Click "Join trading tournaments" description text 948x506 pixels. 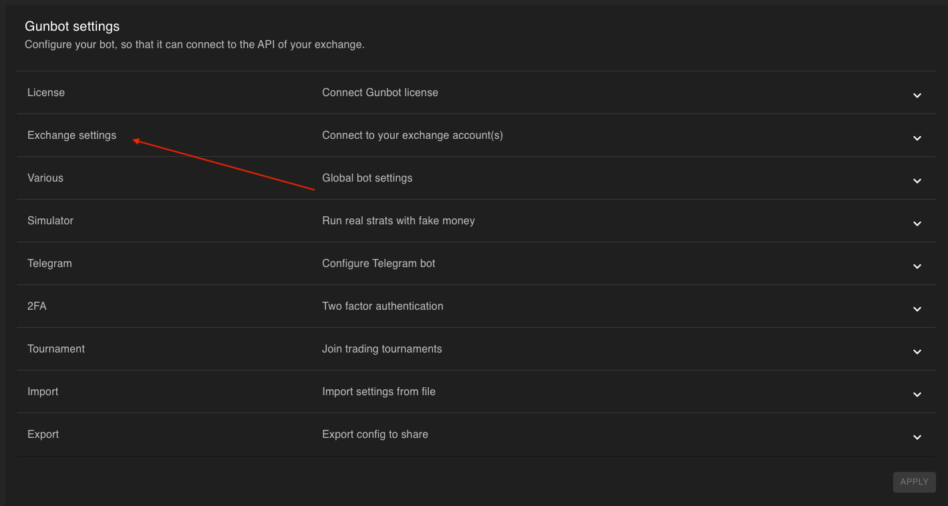pyautogui.click(x=381, y=349)
